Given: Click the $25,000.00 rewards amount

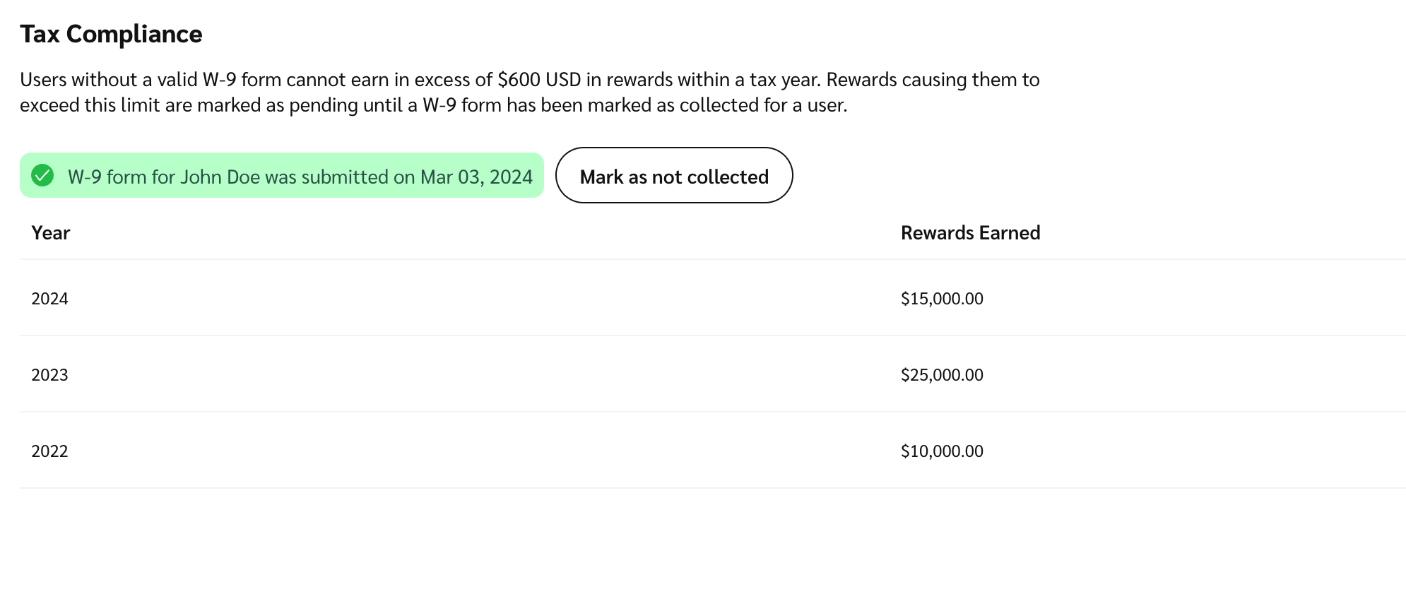Looking at the screenshot, I should coord(942,375).
